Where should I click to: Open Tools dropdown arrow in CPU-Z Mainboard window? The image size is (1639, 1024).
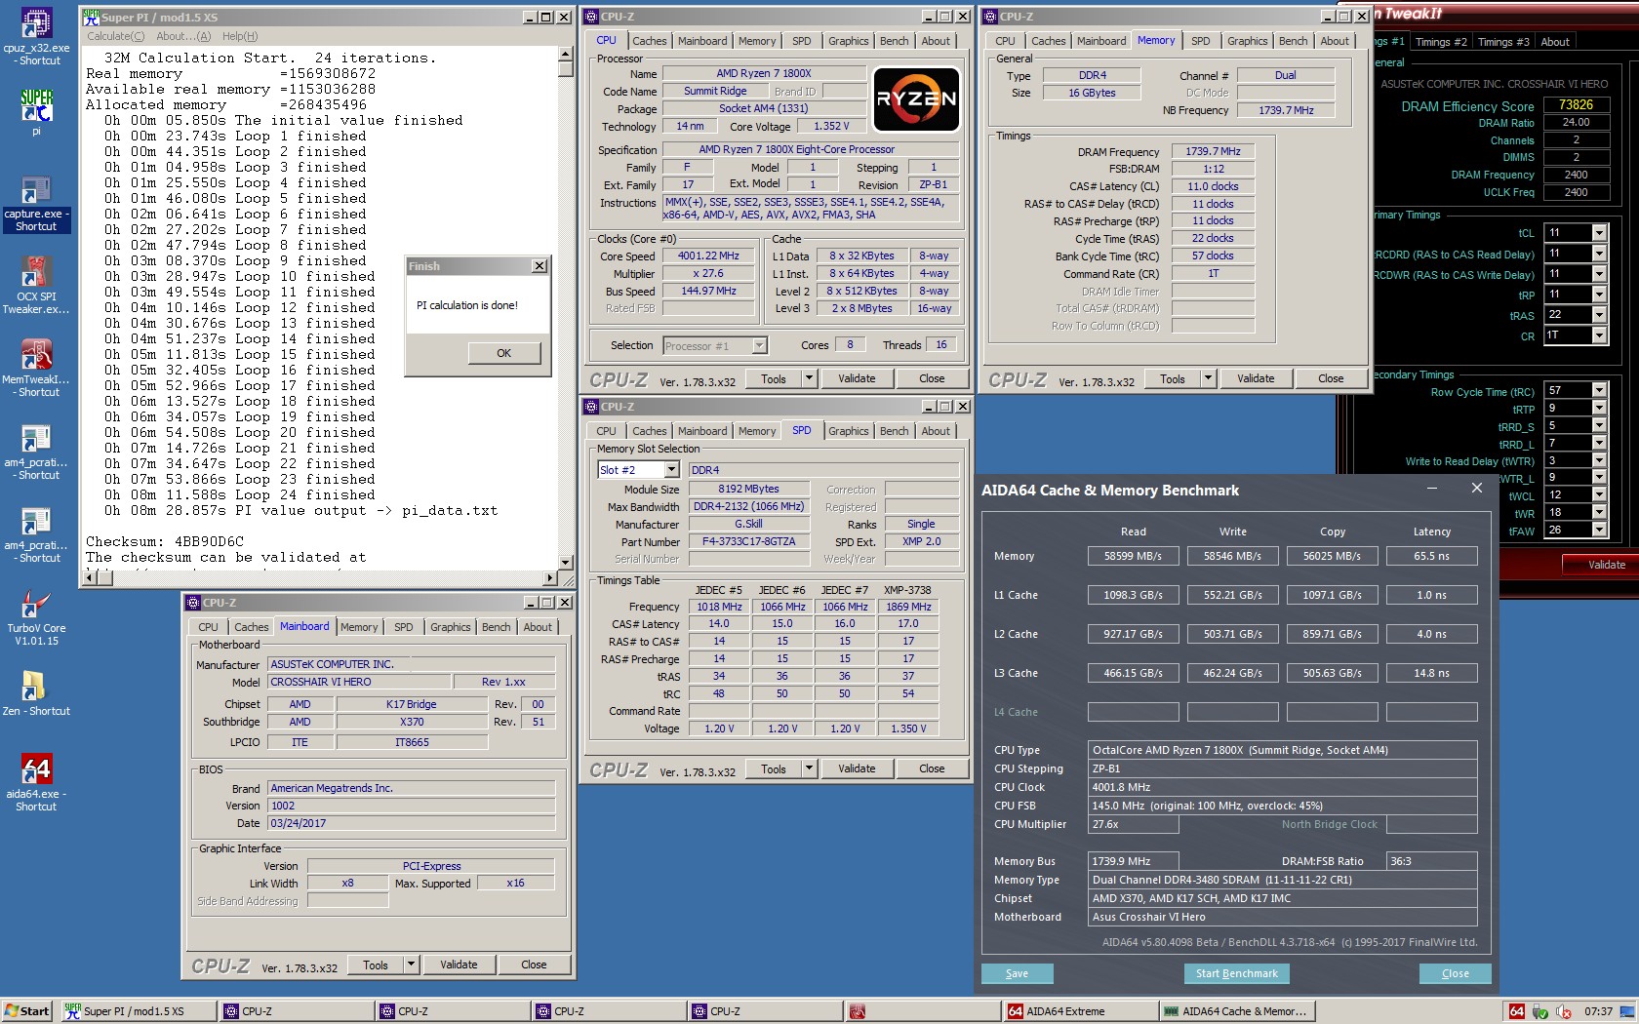coord(411,965)
